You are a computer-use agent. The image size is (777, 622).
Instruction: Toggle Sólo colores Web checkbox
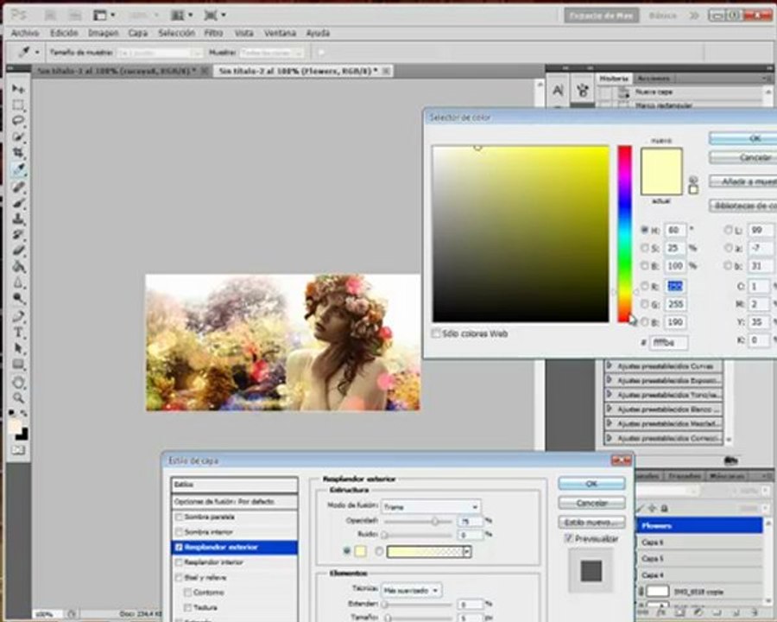(x=436, y=333)
